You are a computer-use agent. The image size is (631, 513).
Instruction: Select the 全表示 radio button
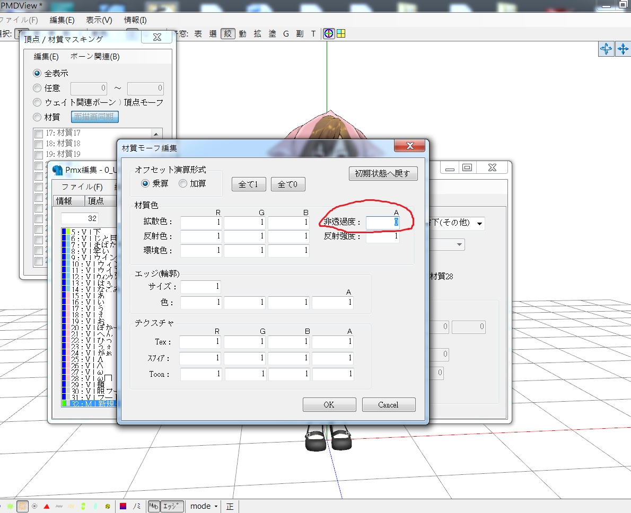37,73
